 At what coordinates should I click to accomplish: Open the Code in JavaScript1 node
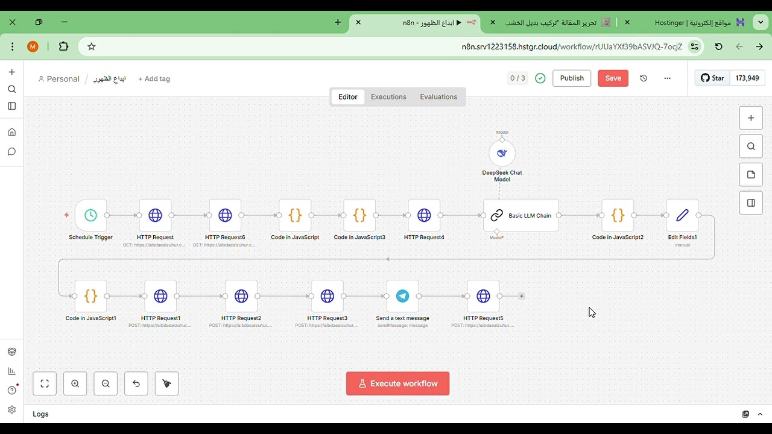coord(90,296)
